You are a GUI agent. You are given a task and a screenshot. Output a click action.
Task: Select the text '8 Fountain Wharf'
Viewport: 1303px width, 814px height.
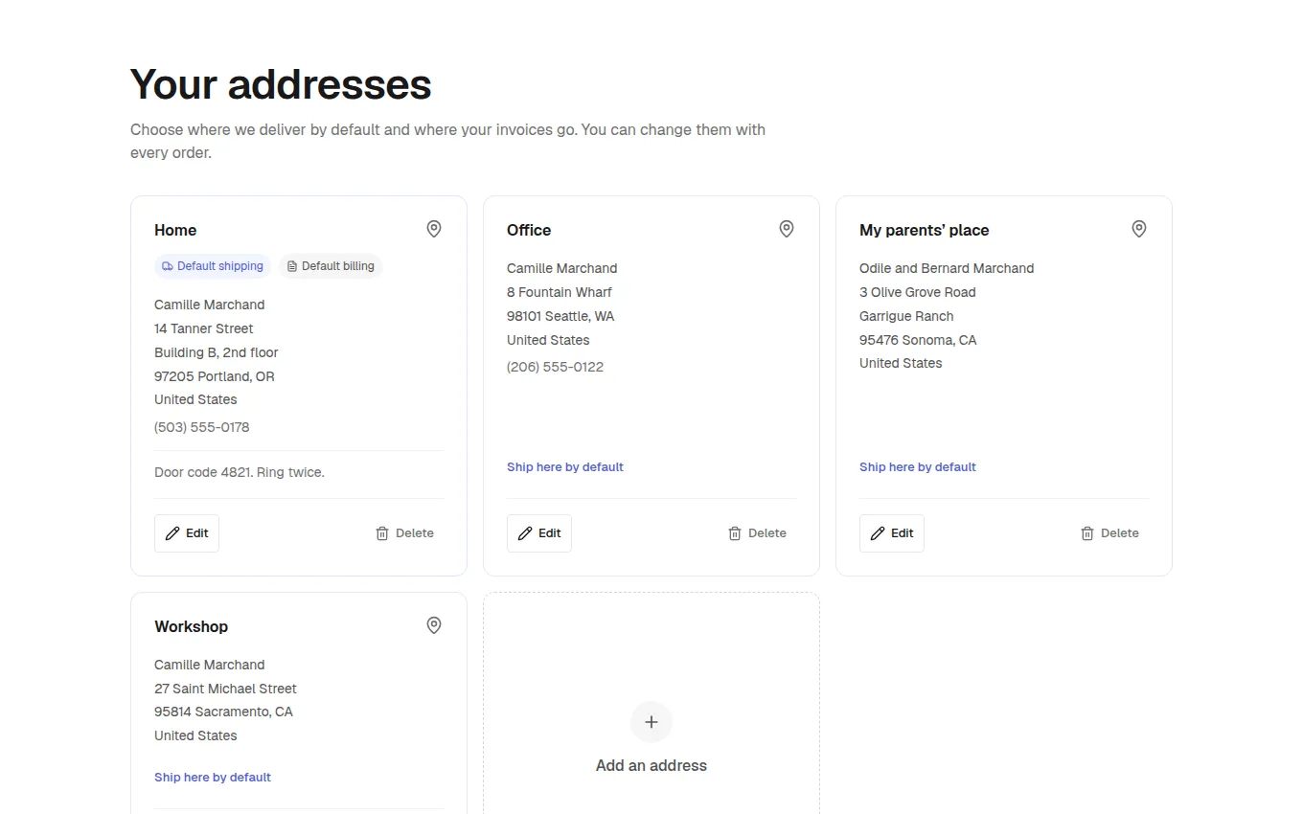point(560,292)
